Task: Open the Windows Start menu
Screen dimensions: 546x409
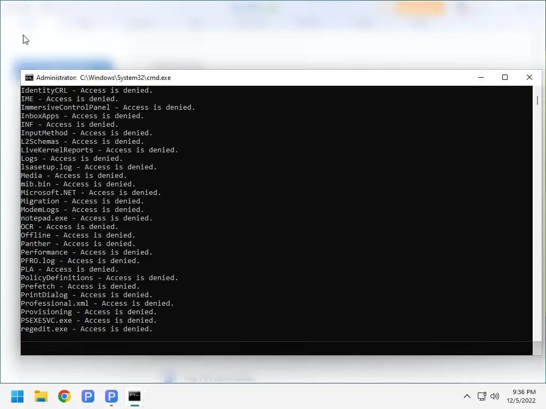Action: (x=18, y=396)
